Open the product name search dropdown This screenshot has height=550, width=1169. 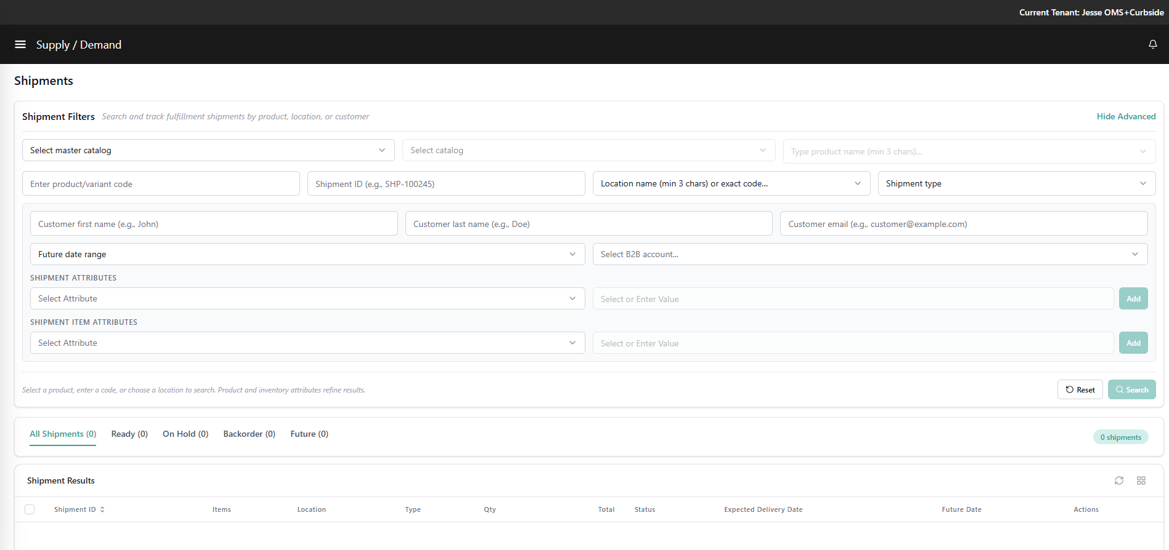(969, 151)
